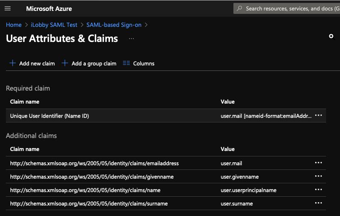340x216 pixels.
Task: Open the hamburger portal menu
Action: (8, 8)
